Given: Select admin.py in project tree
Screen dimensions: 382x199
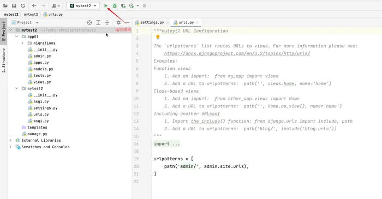Looking at the screenshot, I should [40, 56].
